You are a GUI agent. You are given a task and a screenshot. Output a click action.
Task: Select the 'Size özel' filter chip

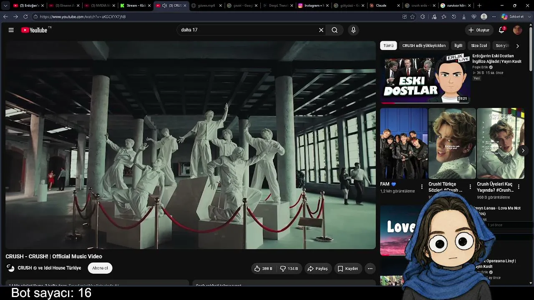(479, 46)
